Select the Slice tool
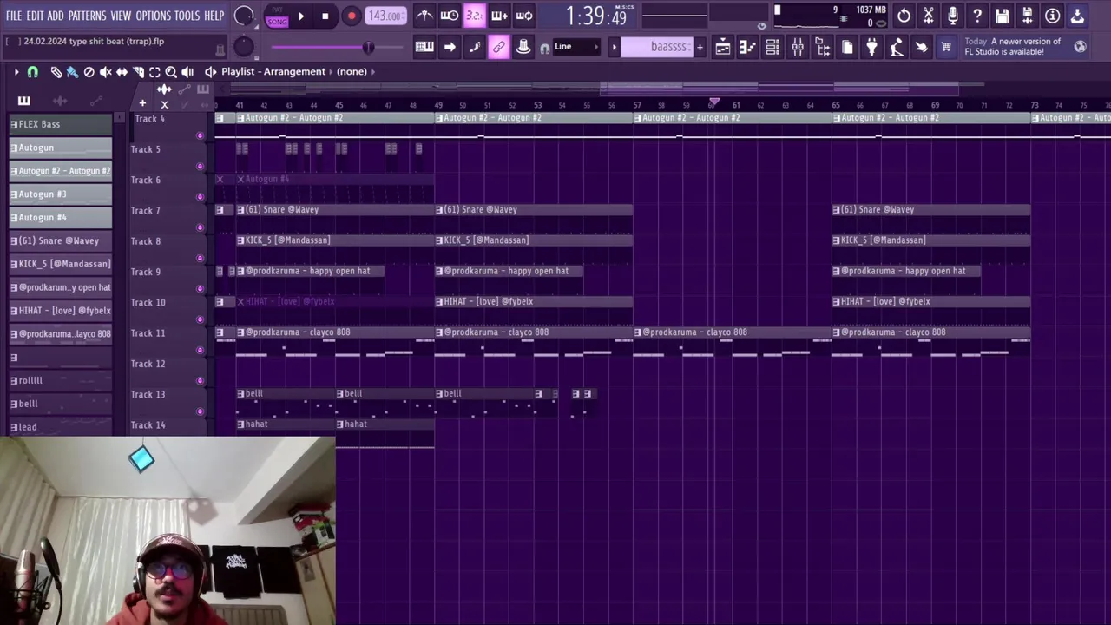 pos(139,72)
